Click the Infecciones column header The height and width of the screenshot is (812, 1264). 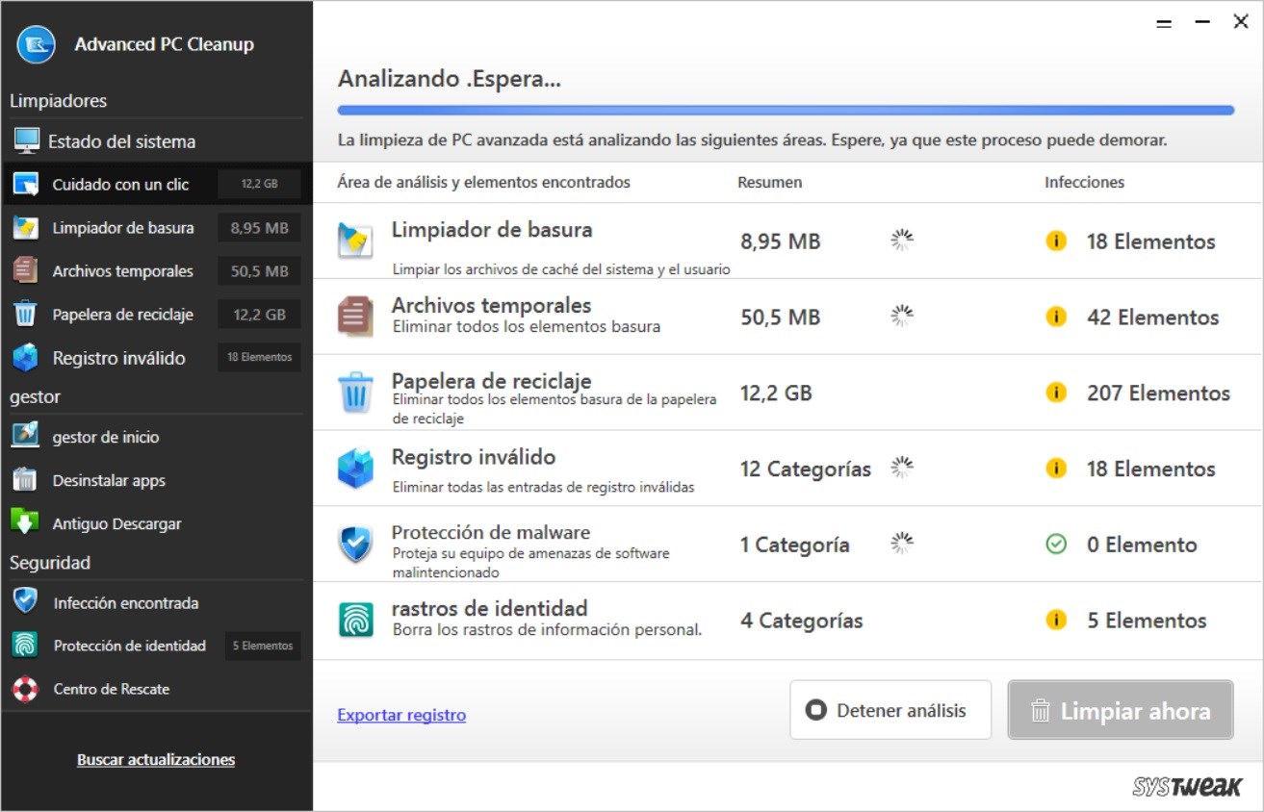[1085, 182]
